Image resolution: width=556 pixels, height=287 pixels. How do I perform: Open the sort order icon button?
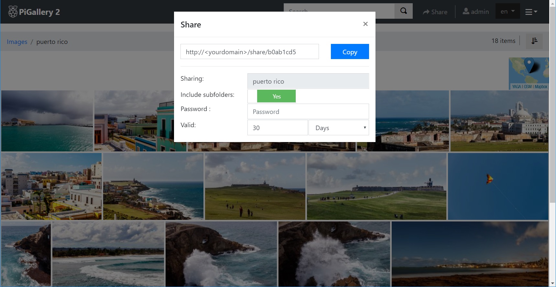coord(534,41)
